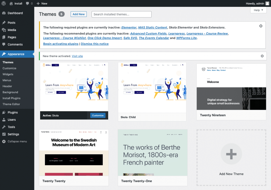Select the active Skola theme thumbnail

tap(74, 87)
